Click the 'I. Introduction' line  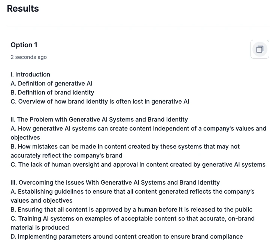pyautogui.click(x=30, y=74)
